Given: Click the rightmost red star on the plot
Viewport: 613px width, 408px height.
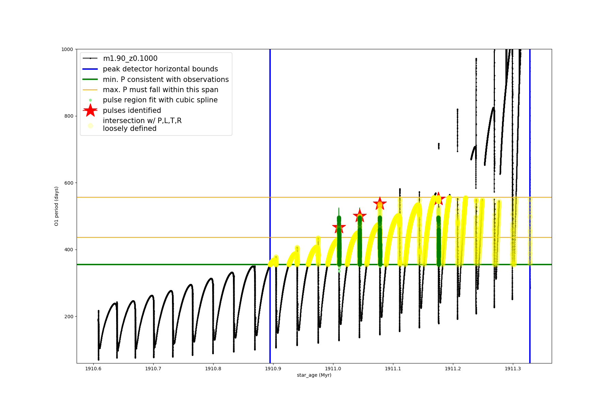Looking at the screenshot, I should 438,199.
